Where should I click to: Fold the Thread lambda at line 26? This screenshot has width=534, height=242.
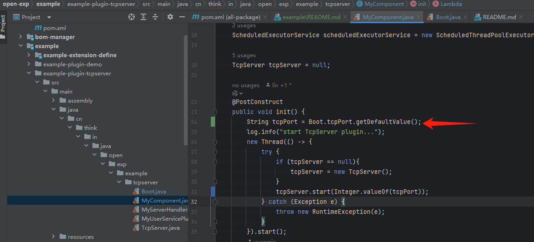pos(215,142)
